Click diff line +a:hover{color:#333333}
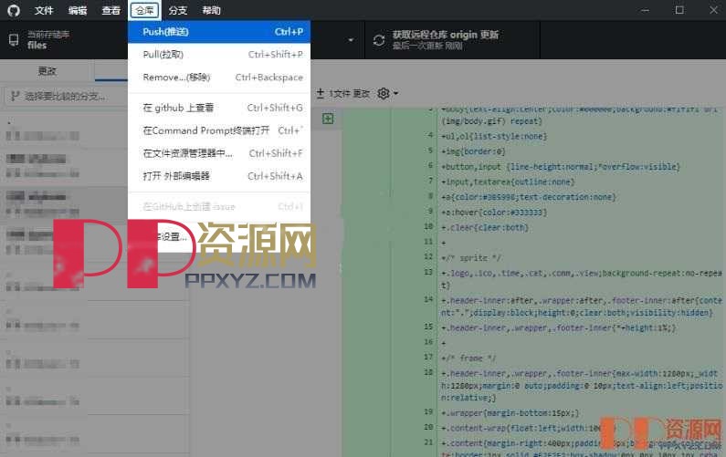 [494, 213]
